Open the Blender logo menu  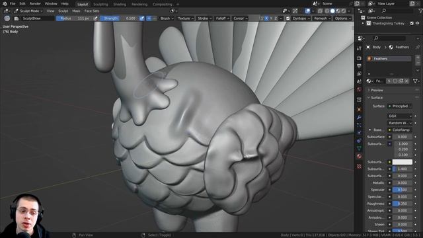pyautogui.click(x=5, y=4)
